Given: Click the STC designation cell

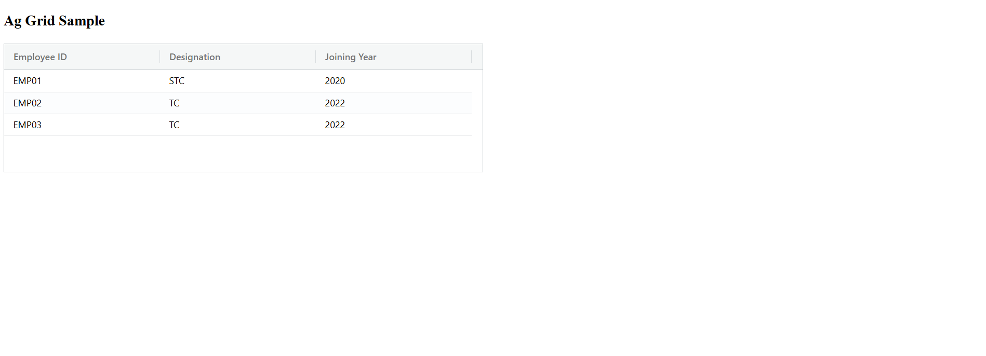Looking at the screenshot, I should pos(177,81).
